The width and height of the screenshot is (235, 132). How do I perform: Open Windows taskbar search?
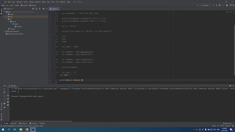9,129
